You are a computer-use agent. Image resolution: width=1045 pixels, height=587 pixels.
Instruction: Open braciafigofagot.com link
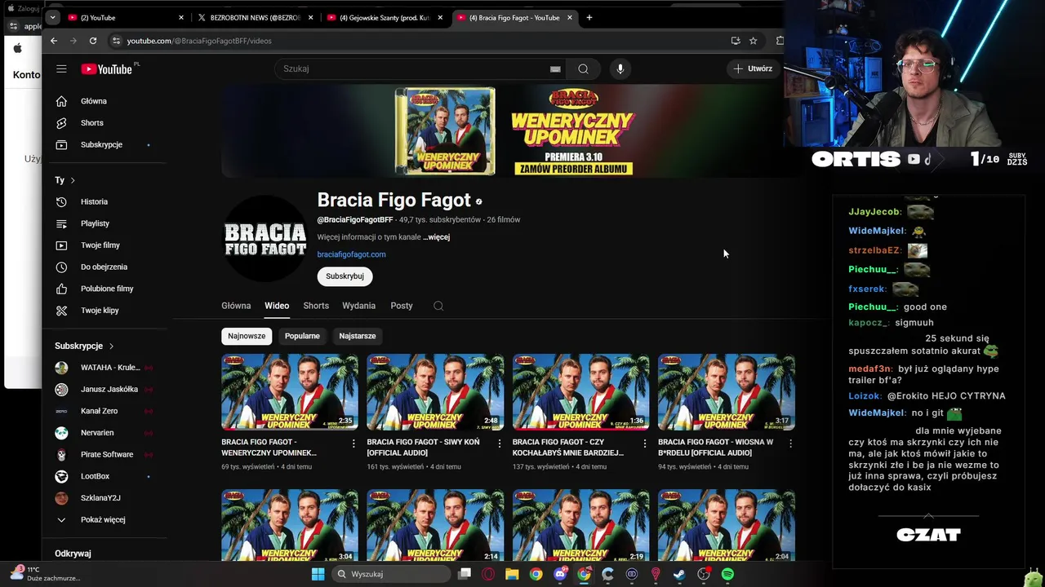pyautogui.click(x=351, y=254)
